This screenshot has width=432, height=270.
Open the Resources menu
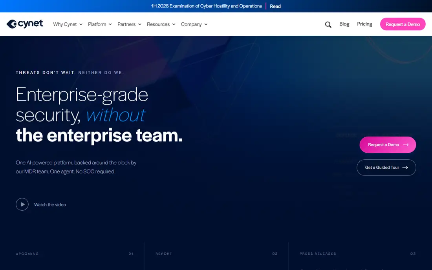[x=161, y=24]
